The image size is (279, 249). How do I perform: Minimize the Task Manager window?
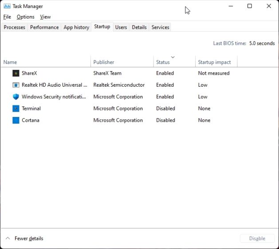tap(231, 6)
